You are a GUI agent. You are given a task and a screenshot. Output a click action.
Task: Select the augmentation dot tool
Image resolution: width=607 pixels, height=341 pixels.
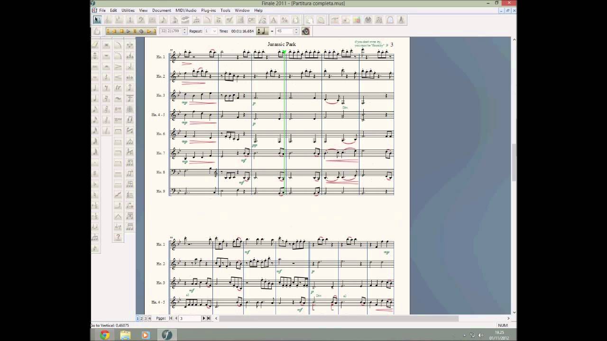95,163
